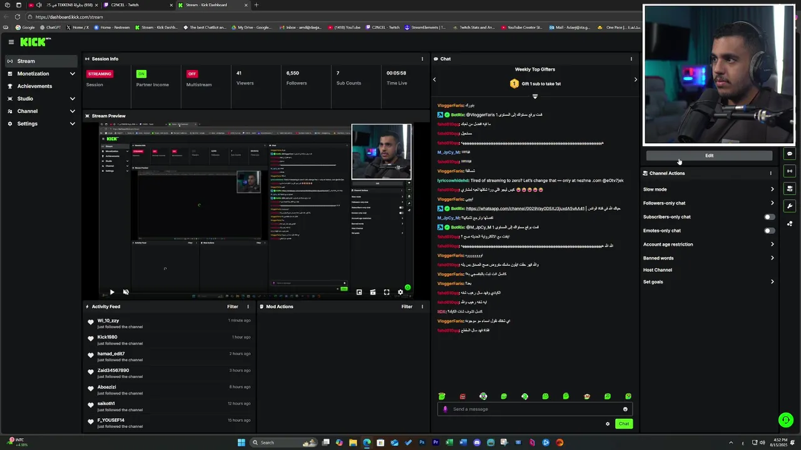Click the STREAMING session status badge
801x450 pixels.
tap(99, 74)
